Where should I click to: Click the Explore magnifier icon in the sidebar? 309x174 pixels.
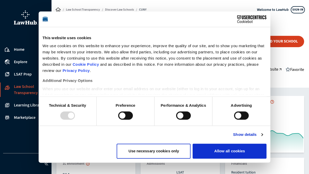click(7, 62)
